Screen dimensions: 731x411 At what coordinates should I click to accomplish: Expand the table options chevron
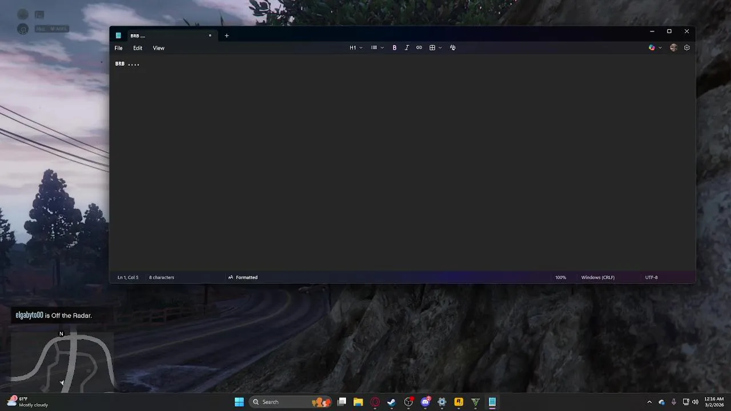click(440, 48)
